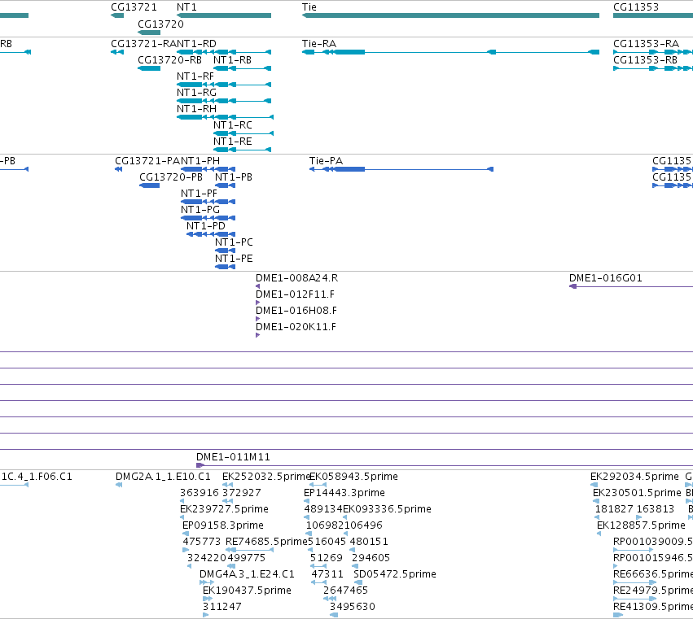Open the Tie-PA protein label
Image resolution: width=693 pixels, height=619 pixels.
click(326, 161)
